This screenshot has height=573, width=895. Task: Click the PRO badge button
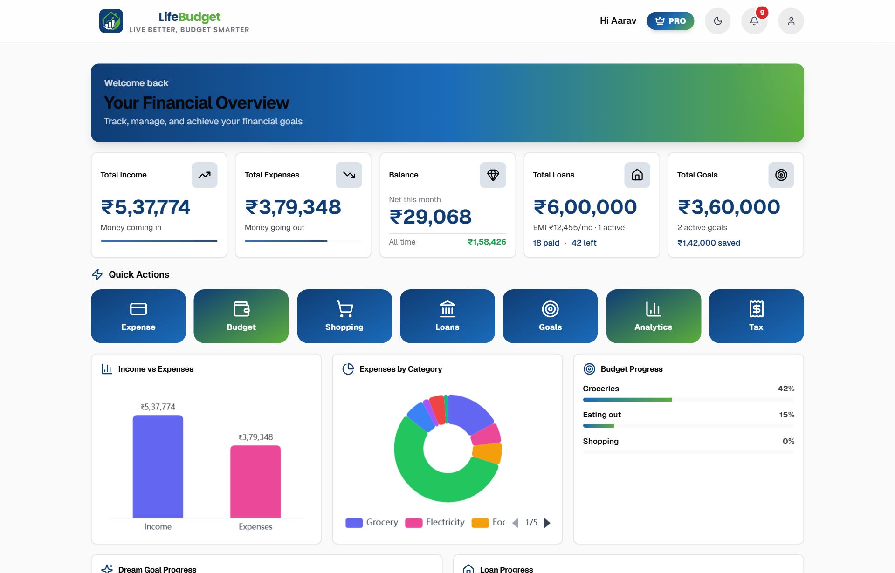click(670, 21)
